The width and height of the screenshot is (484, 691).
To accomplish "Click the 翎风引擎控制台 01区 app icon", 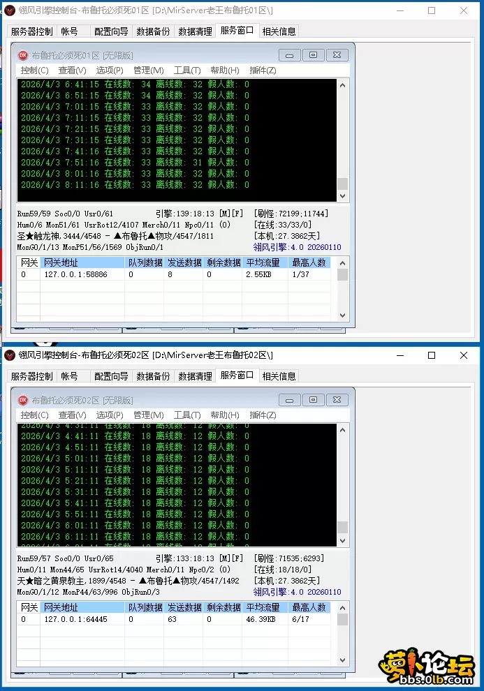I will tap(10, 10).
